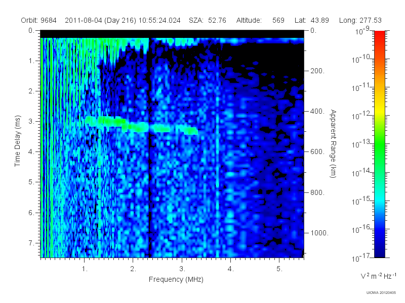Image resolution: width=405 pixels, height=303 pixels.
Task: Click the 1. tick on frequency axis
Action: [85, 269]
